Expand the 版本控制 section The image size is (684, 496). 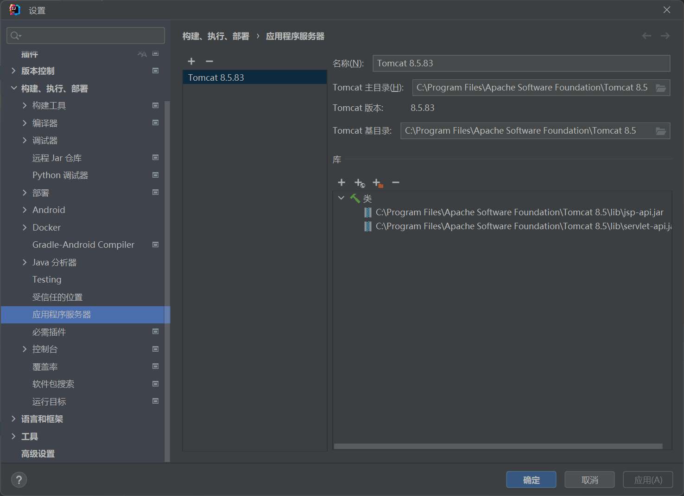[13, 71]
